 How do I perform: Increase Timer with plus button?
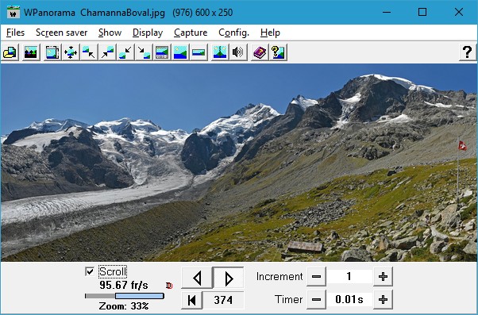383,299
